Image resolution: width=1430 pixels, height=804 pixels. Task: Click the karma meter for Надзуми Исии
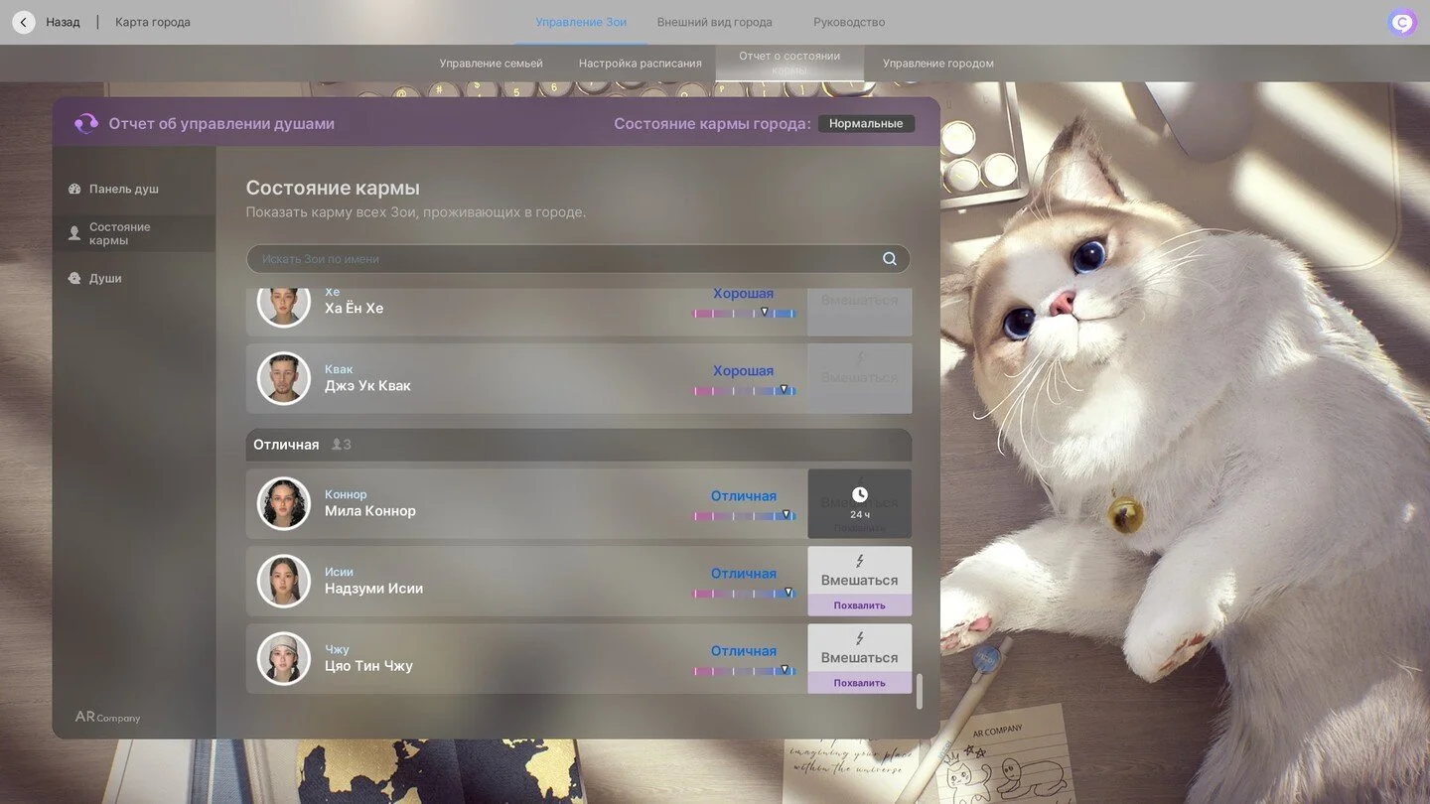(x=745, y=593)
